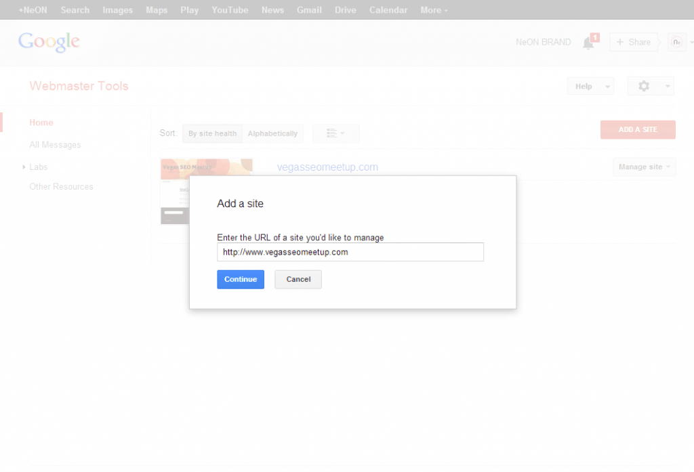The width and height of the screenshot is (694, 472).
Task: Sort sites By site health
Action: tap(212, 133)
